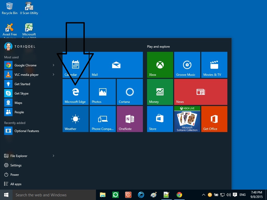Screen dimensions: 267x200
Task: Click the Search the web and Windows box
Action: click(x=54, y=195)
